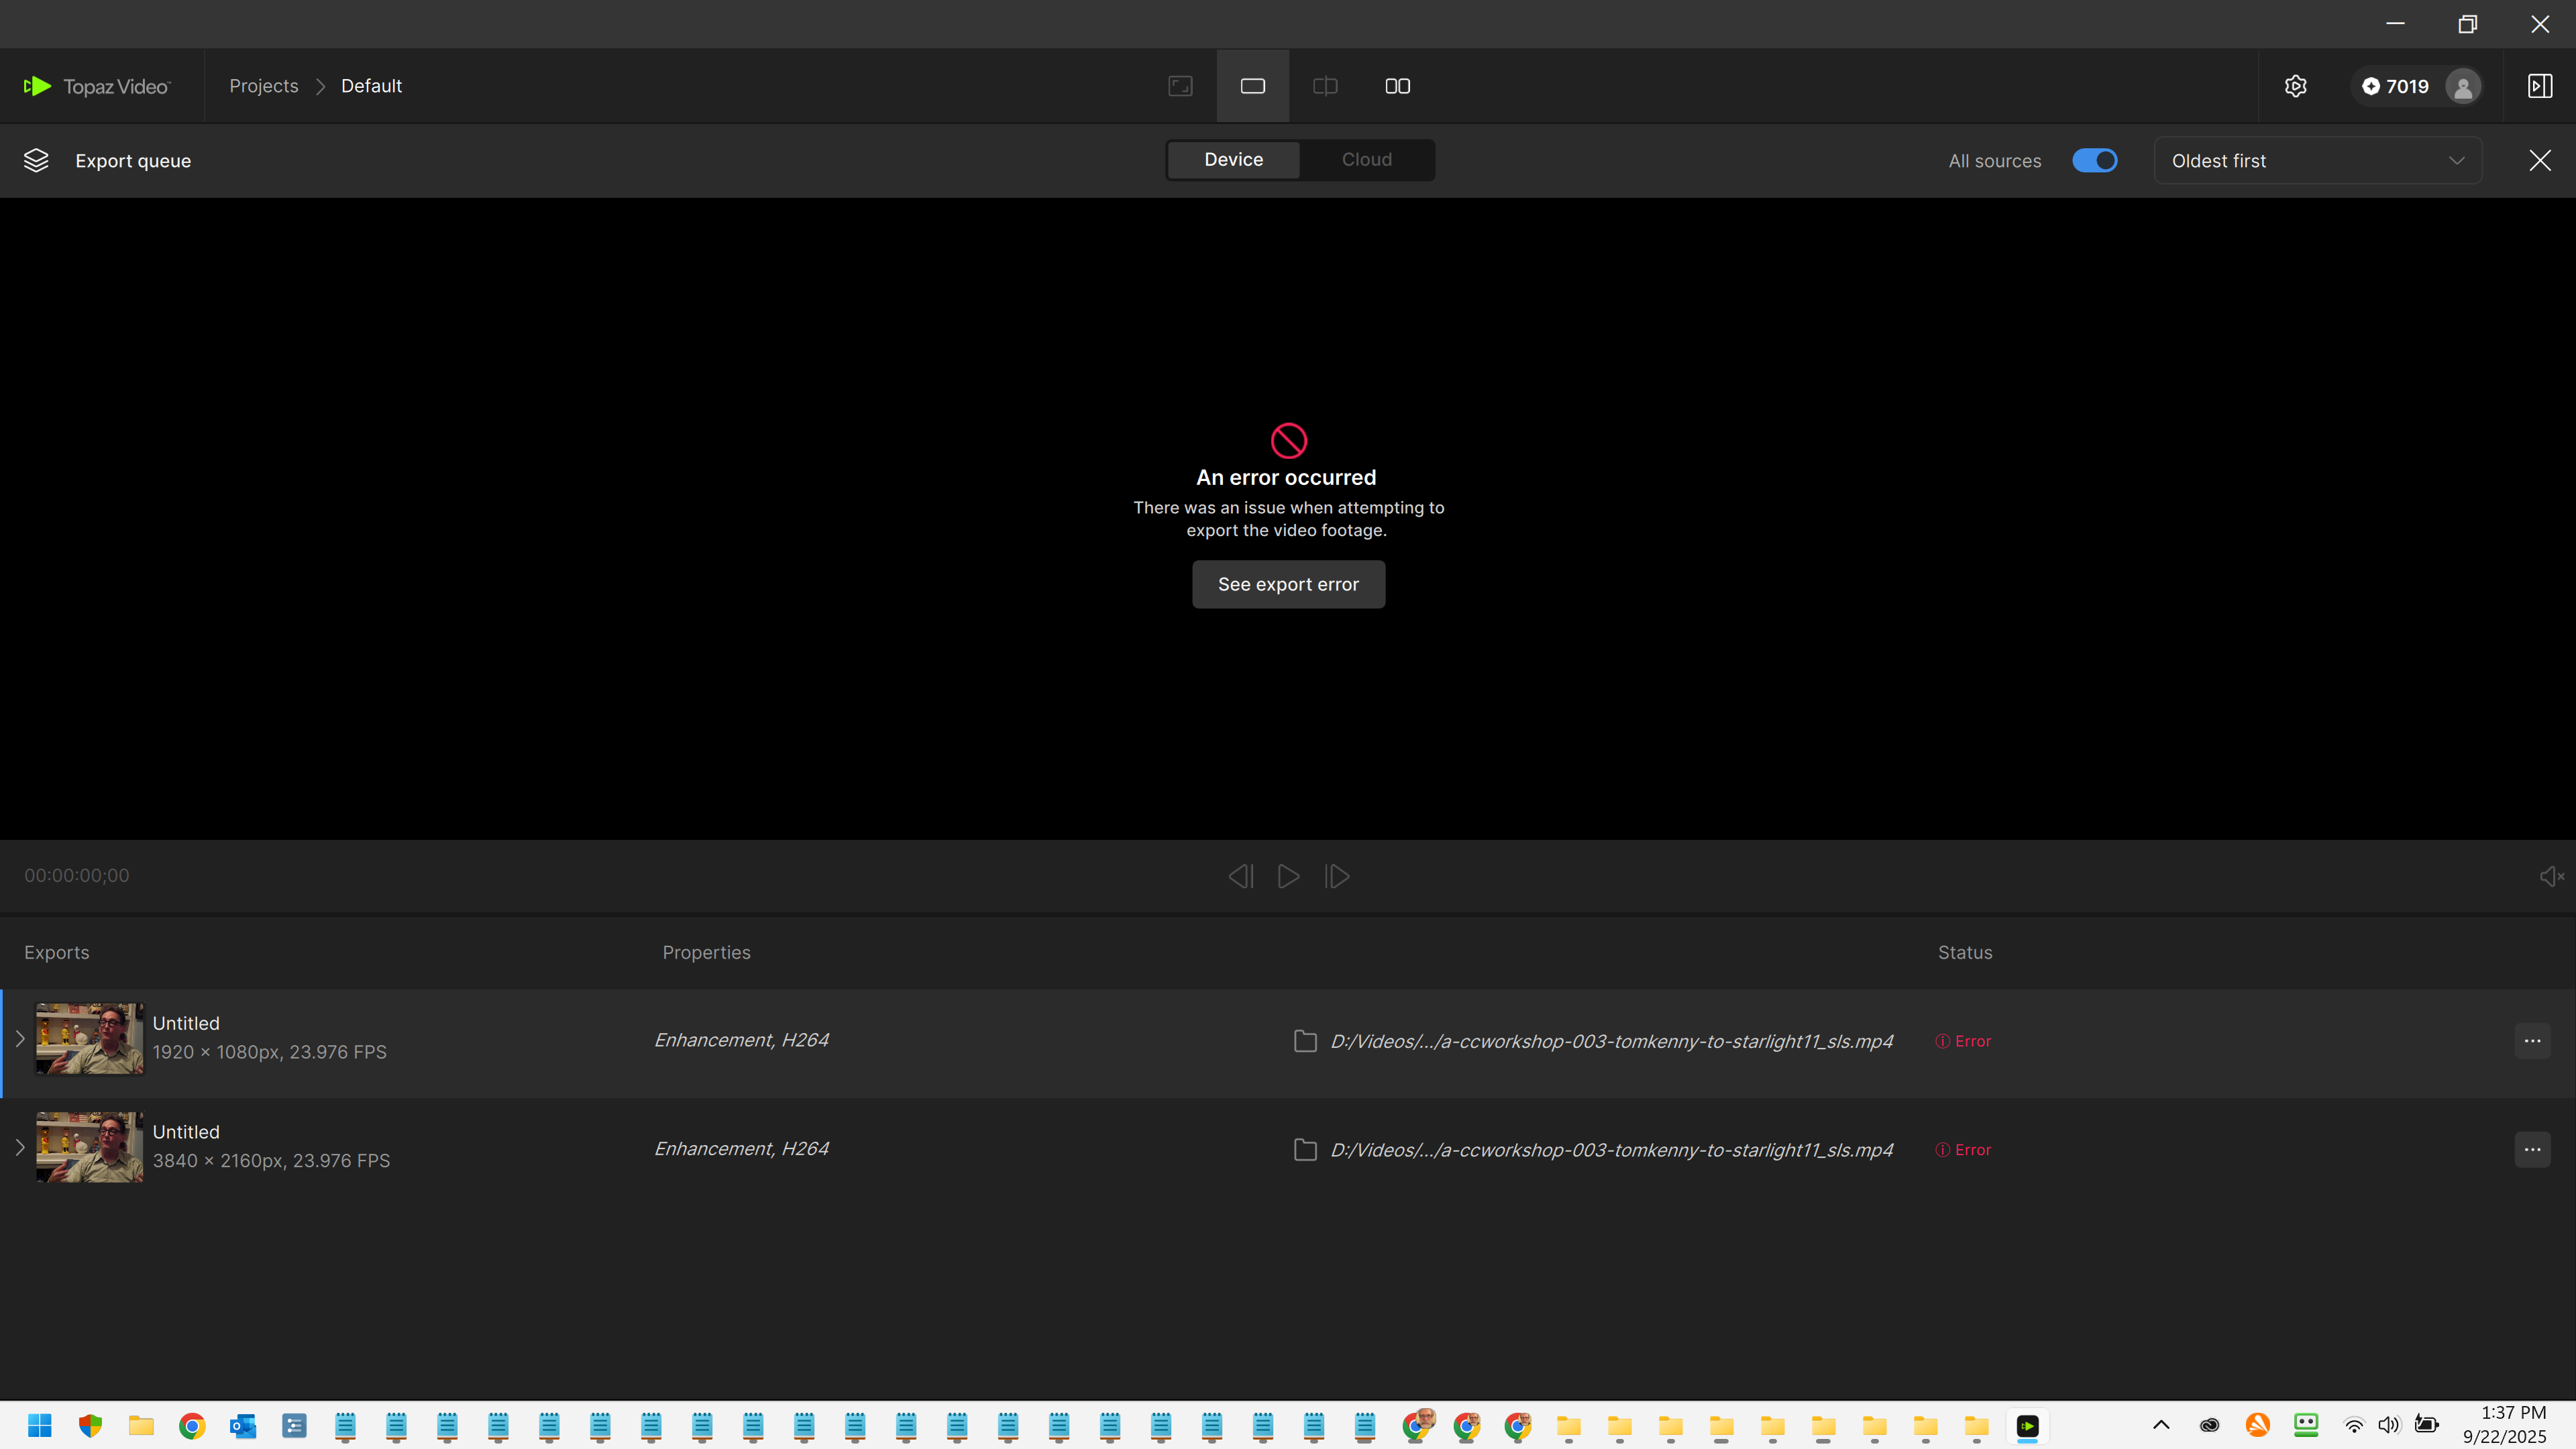Screen dimensions: 2576x1449
Task: Click the split view comparison icon
Action: tap(1325, 86)
